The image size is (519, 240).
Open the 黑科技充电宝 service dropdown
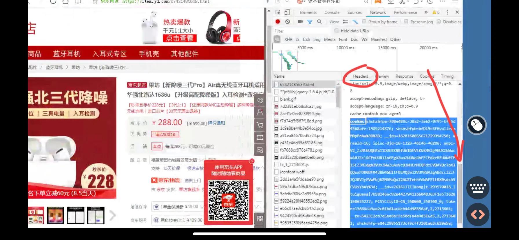(178, 220)
